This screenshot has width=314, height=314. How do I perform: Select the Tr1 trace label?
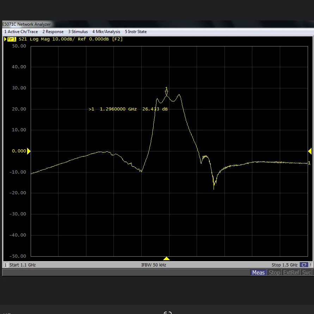click(x=12, y=39)
